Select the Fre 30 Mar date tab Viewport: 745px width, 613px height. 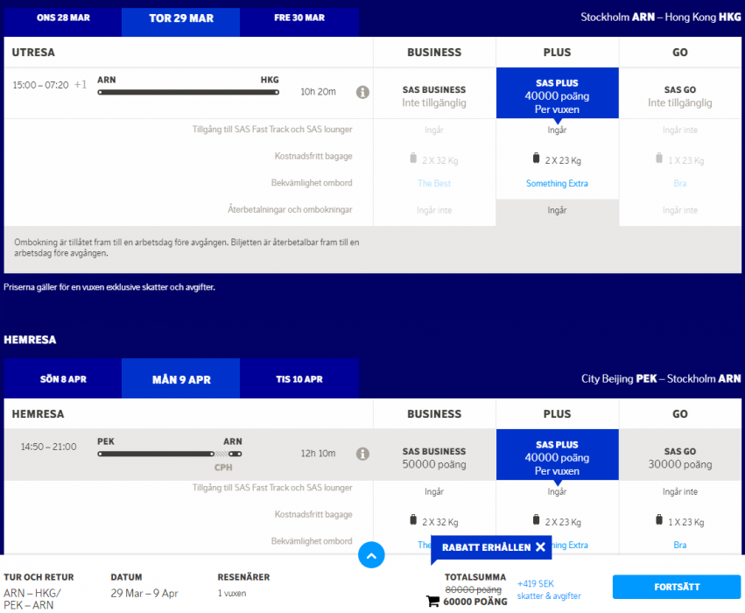[x=299, y=18]
